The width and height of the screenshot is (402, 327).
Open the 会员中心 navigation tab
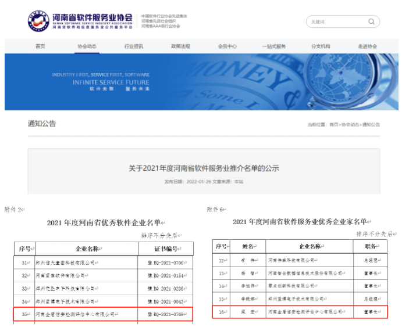click(227, 46)
